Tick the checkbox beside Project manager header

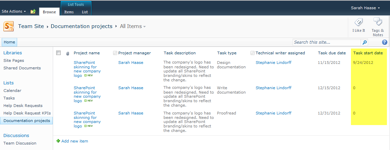115,53
